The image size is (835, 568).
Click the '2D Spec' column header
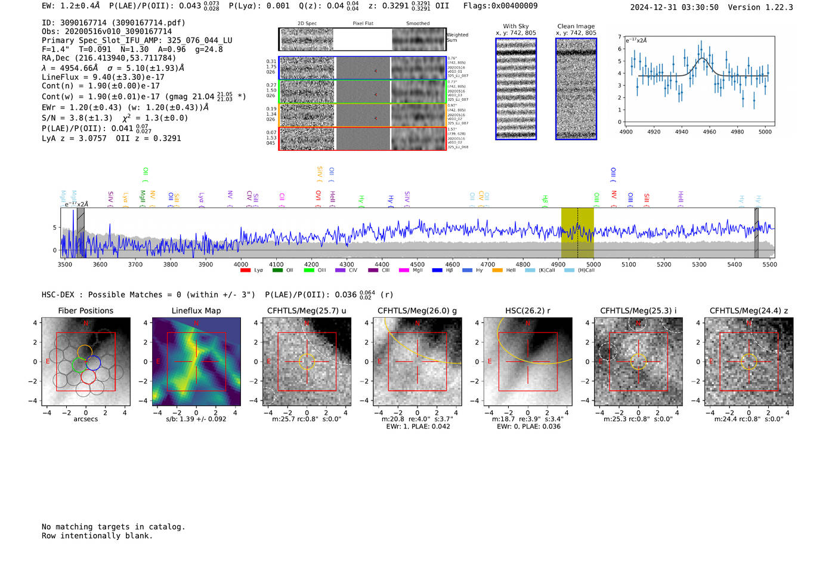(307, 24)
